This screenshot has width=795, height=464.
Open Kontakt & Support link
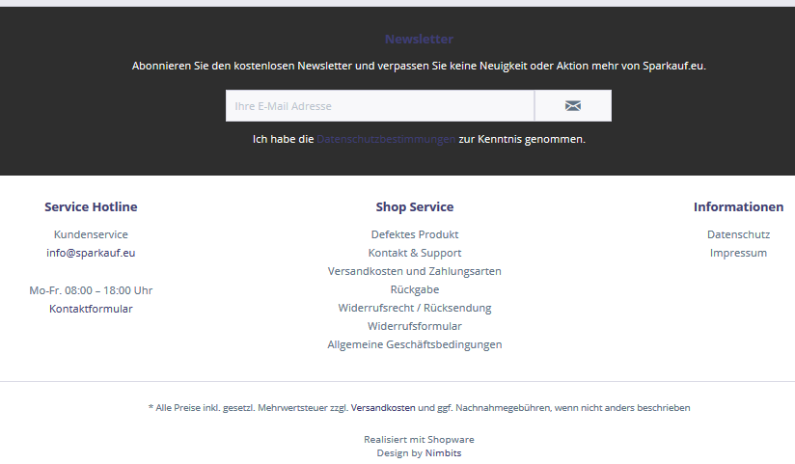[415, 253]
